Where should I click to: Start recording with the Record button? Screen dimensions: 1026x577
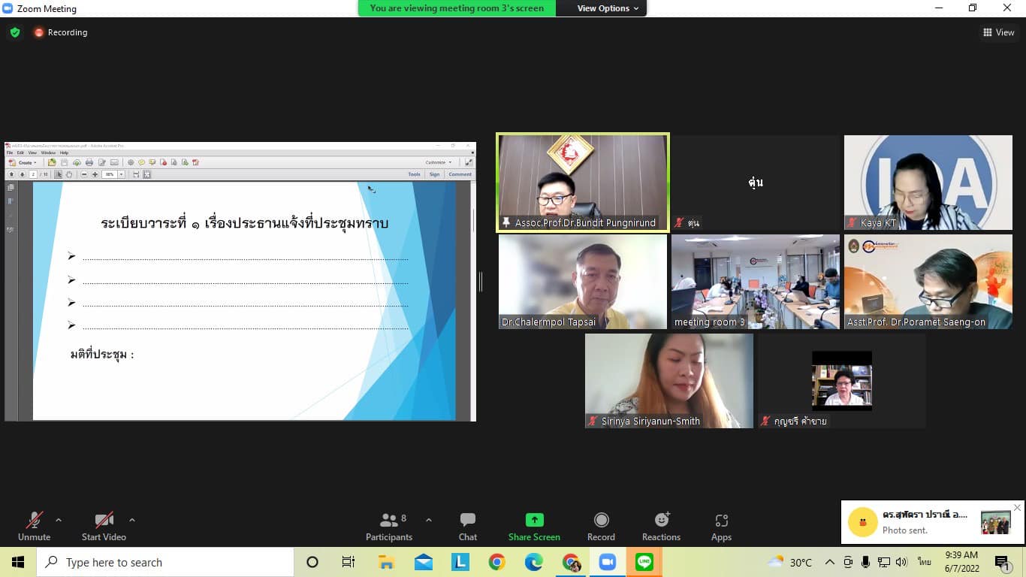[601, 526]
